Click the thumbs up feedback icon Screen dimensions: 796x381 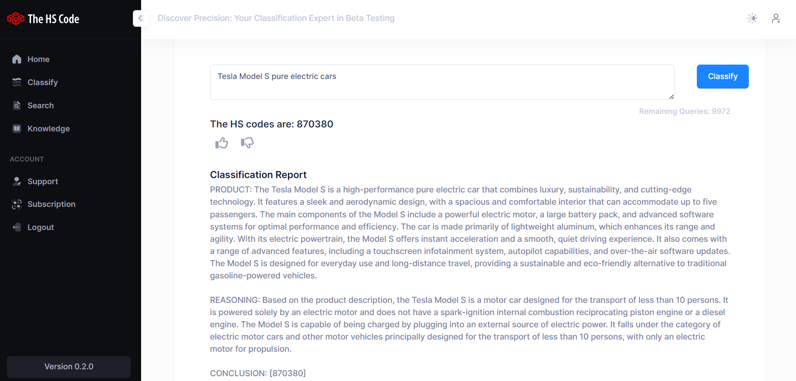pos(221,143)
